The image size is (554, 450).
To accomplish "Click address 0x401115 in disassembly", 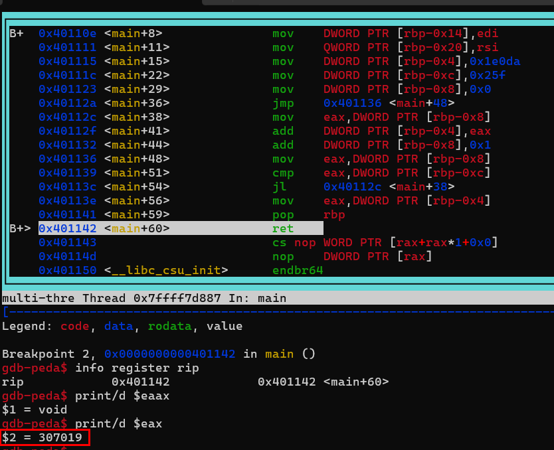I will tap(68, 62).
